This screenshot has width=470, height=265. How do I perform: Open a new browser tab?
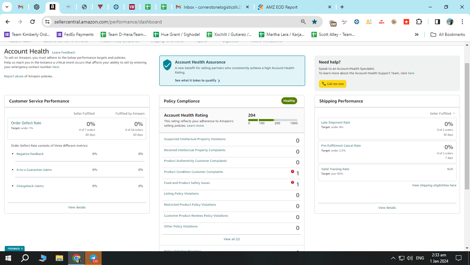click(342, 7)
